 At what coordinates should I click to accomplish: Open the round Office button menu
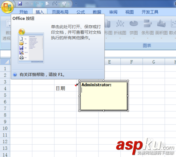[7, 7]
